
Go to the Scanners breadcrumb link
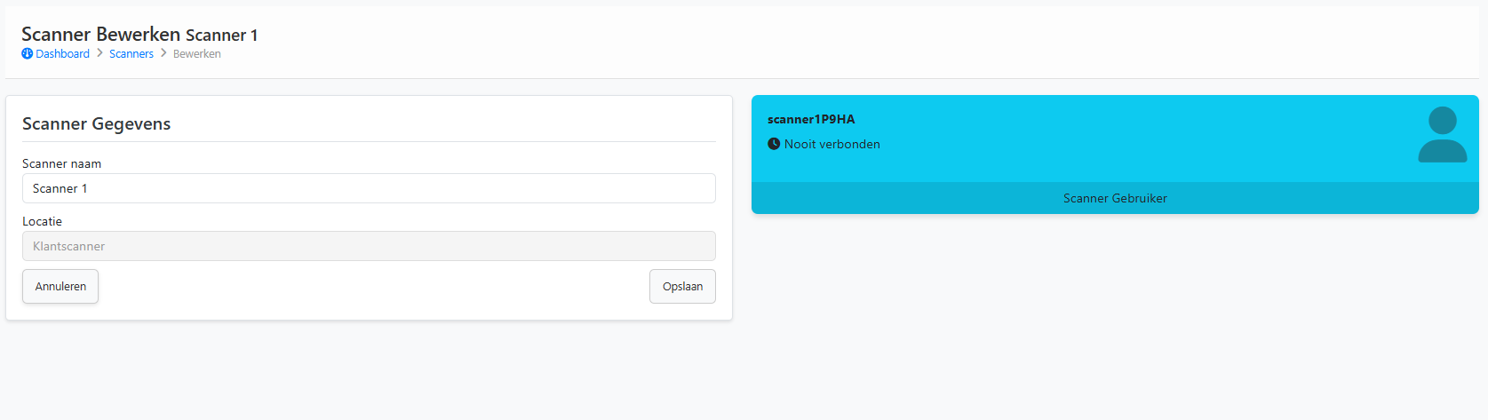click(x=131, y=54)
